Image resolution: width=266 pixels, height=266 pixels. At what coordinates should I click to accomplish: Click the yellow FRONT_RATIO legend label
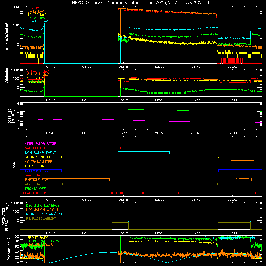38,238
